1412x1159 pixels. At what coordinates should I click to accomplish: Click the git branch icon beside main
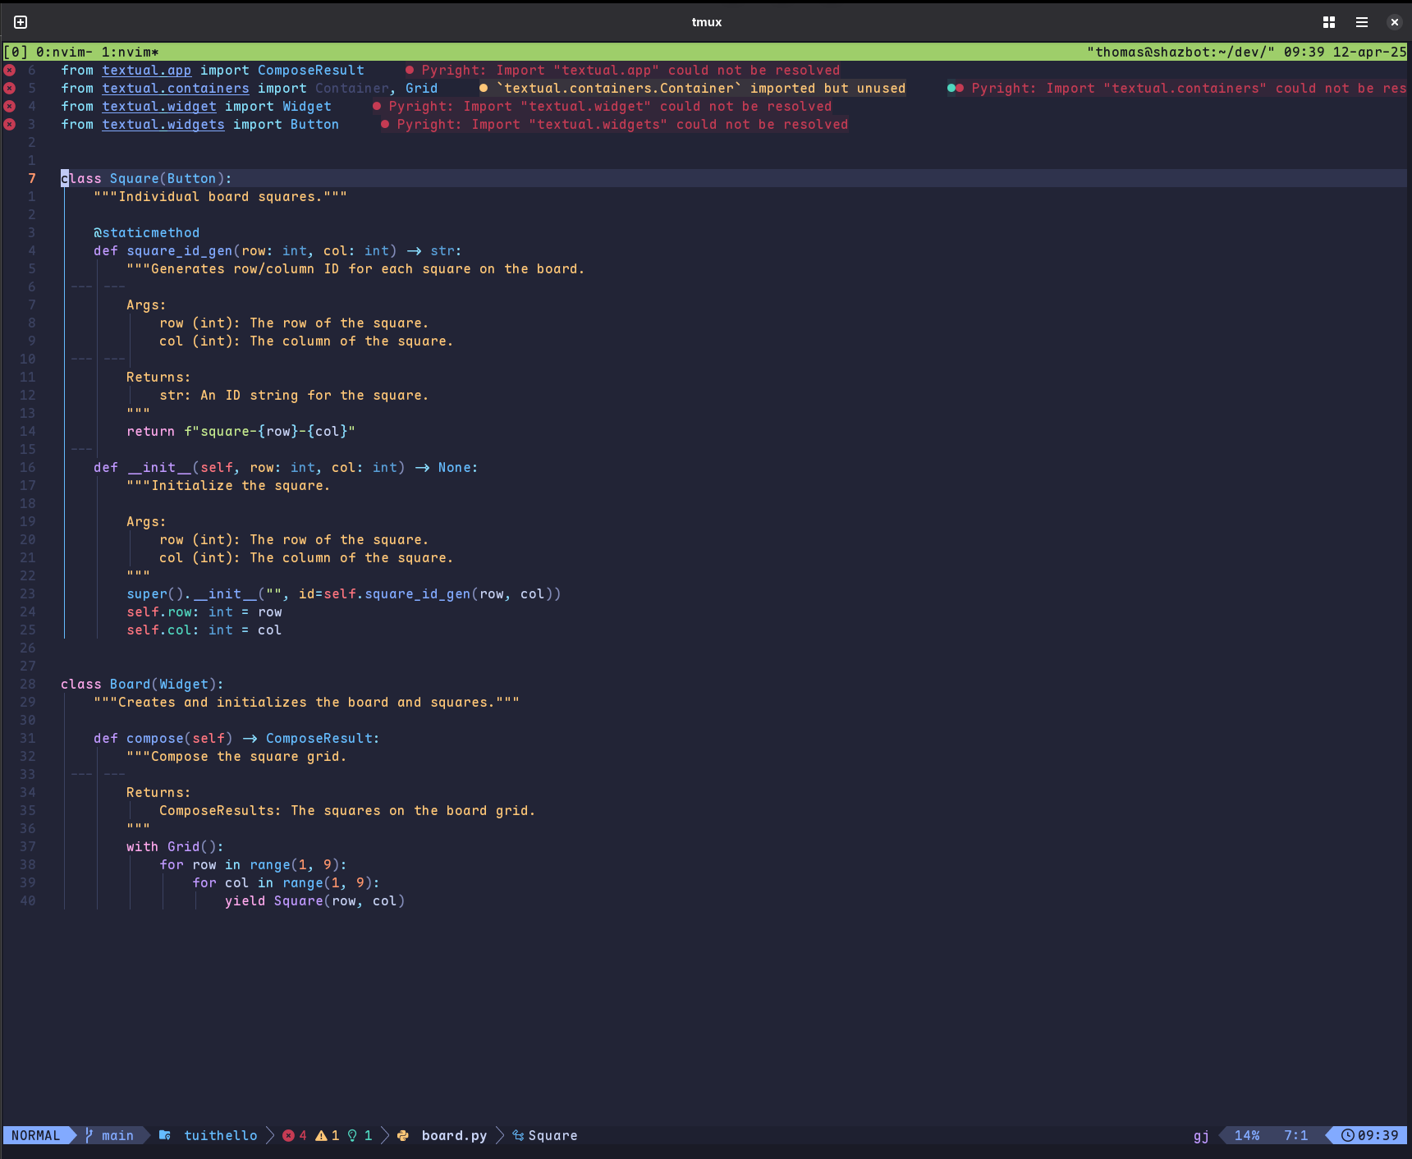[89, 1135]
